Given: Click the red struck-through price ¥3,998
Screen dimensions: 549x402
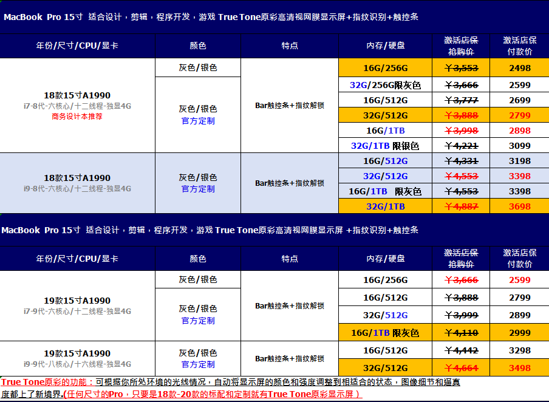Looking at the screenshot, I should click(x=461, y=131).
